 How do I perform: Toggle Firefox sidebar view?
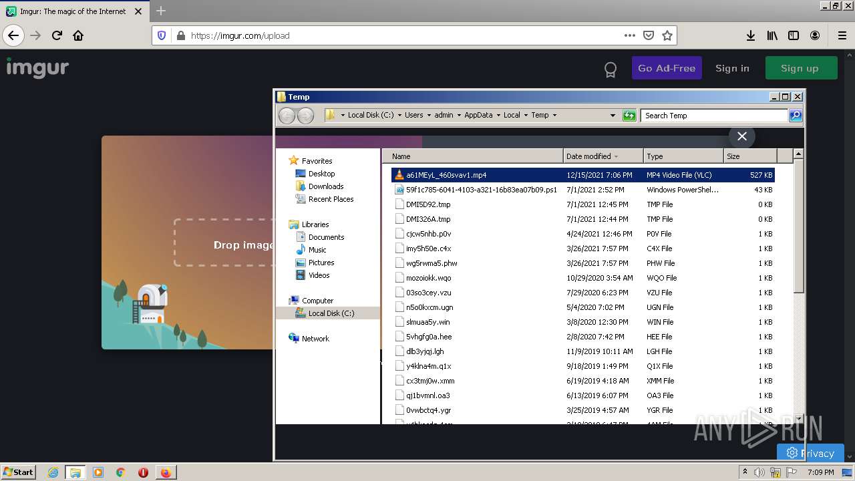click(x=794, y=35)
